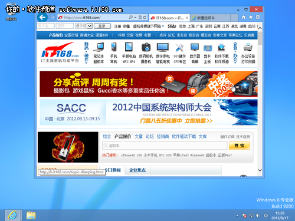Click the yellow 搜索 search button

(240, 146)
